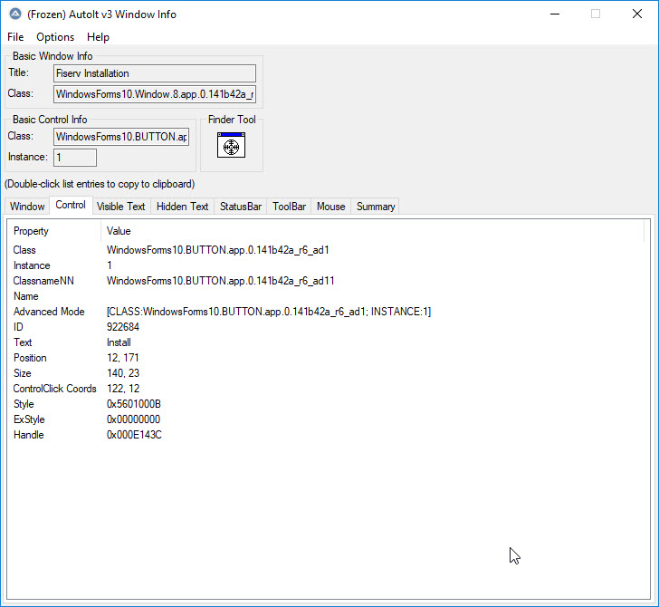Switch to the Hidden Text tab
The width and height of the screenshot is (659, 607).
(x=182, y=207)
